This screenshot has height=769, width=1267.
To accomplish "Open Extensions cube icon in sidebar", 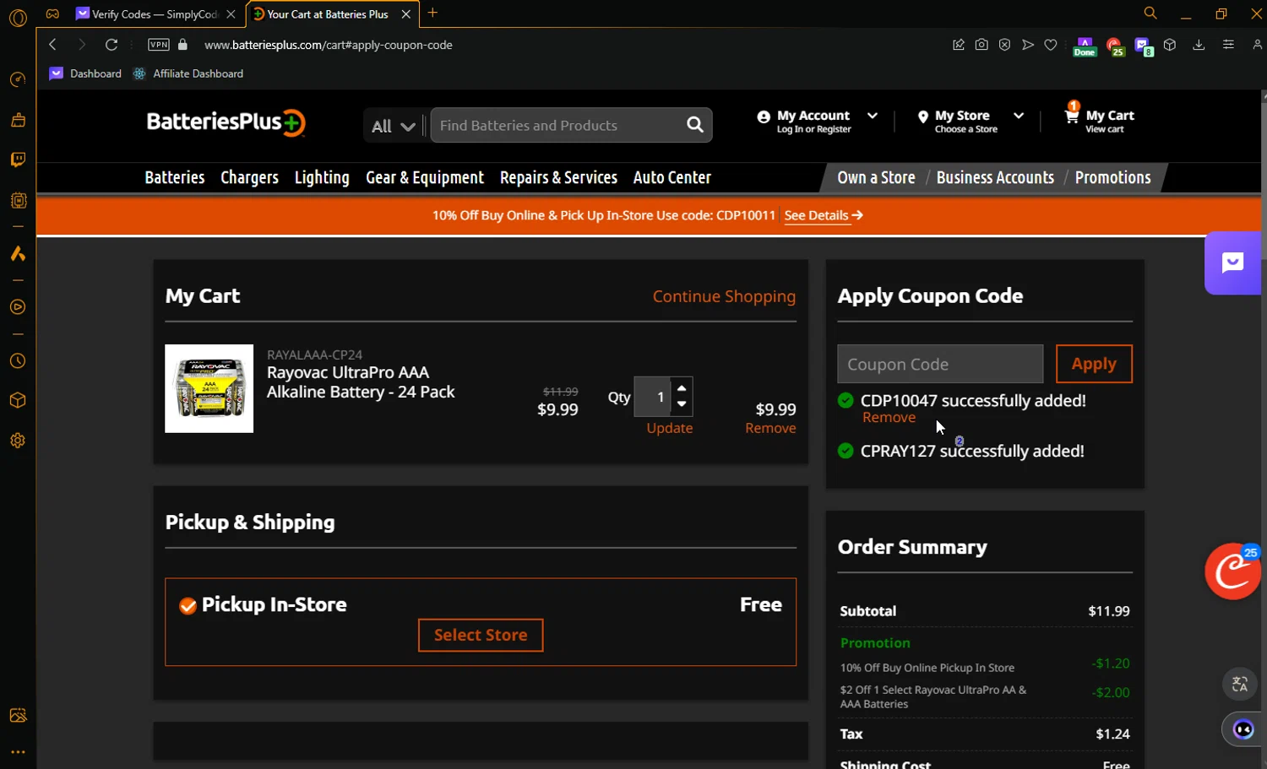I will tap(18, 400).
